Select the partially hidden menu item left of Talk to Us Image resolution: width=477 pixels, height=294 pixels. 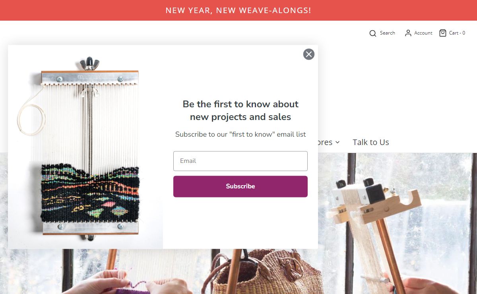point(325,142)
